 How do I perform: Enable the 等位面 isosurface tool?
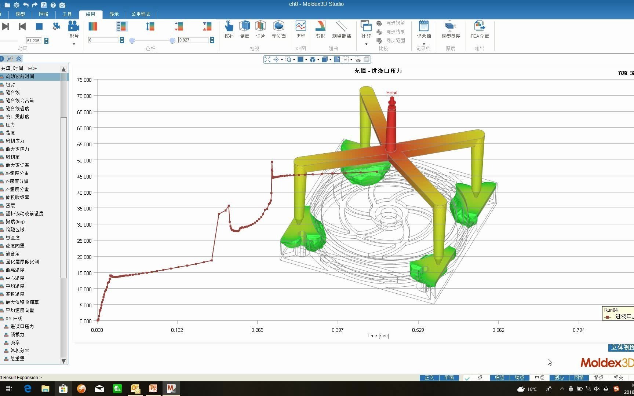click(x=279, y=29)
